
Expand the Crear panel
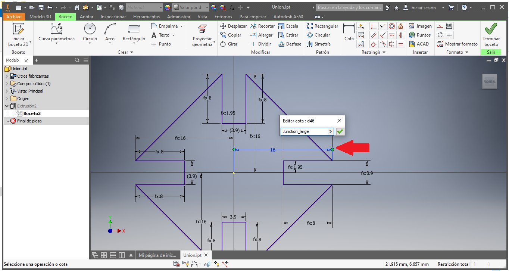125,52
